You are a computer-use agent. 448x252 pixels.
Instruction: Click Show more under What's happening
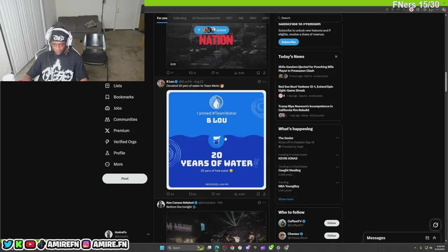coord(286,199)
